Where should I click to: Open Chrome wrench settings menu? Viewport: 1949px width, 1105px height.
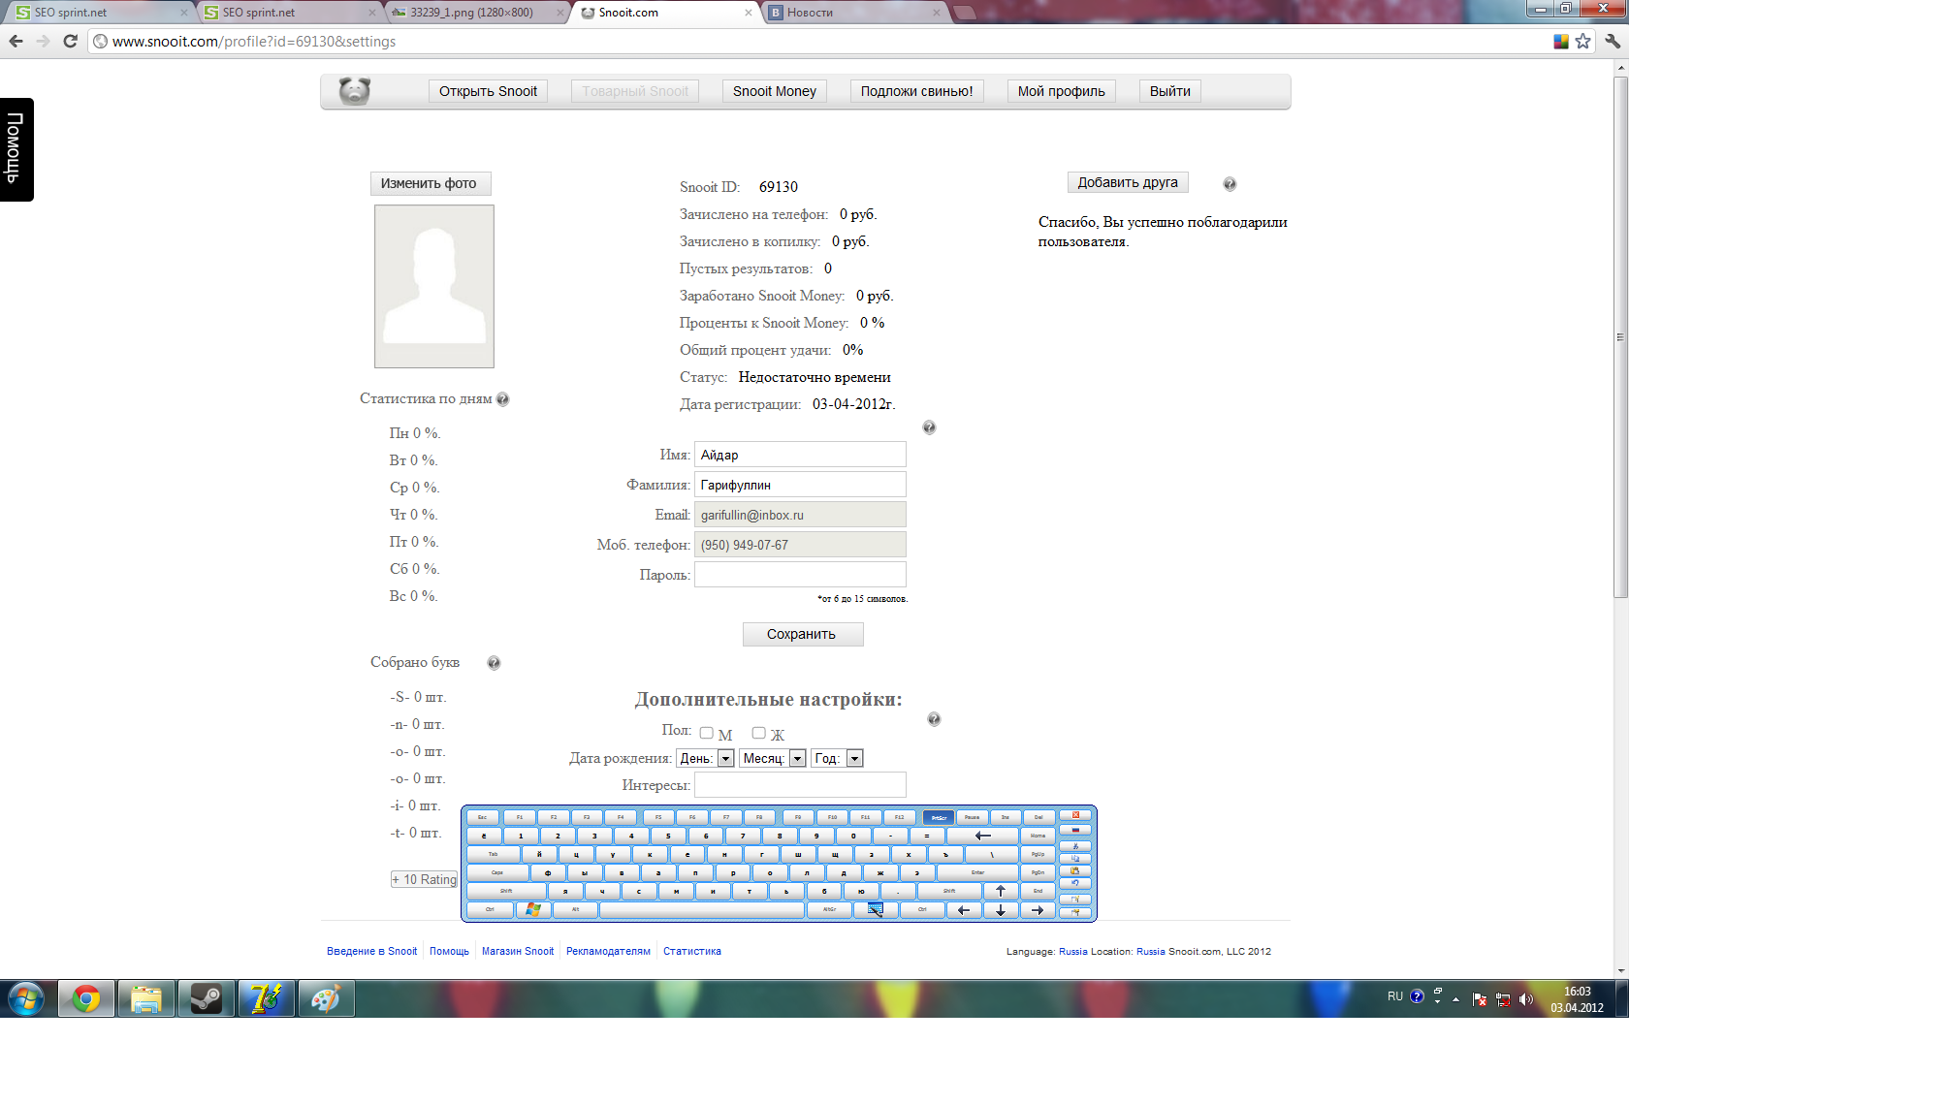[1613, 41]
